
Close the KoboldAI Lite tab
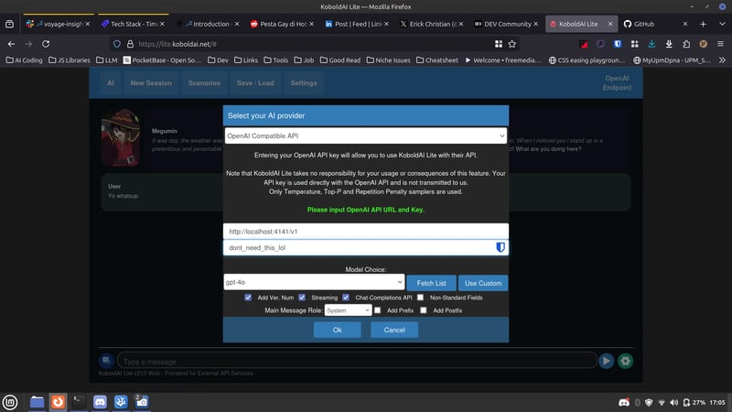coord(610,24)
